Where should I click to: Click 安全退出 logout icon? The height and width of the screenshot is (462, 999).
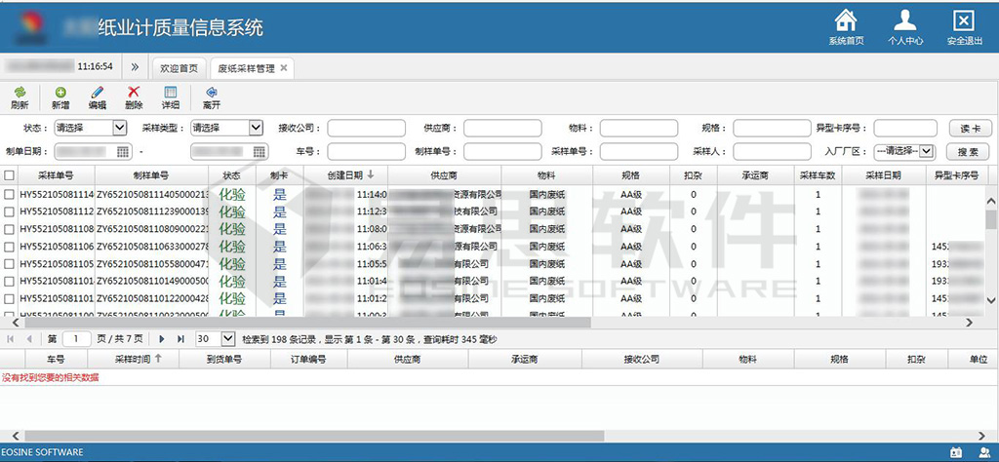964,20
